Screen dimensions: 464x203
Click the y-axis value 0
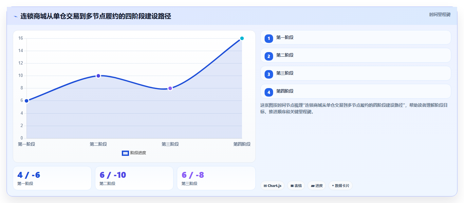click(x=22, y=138)
